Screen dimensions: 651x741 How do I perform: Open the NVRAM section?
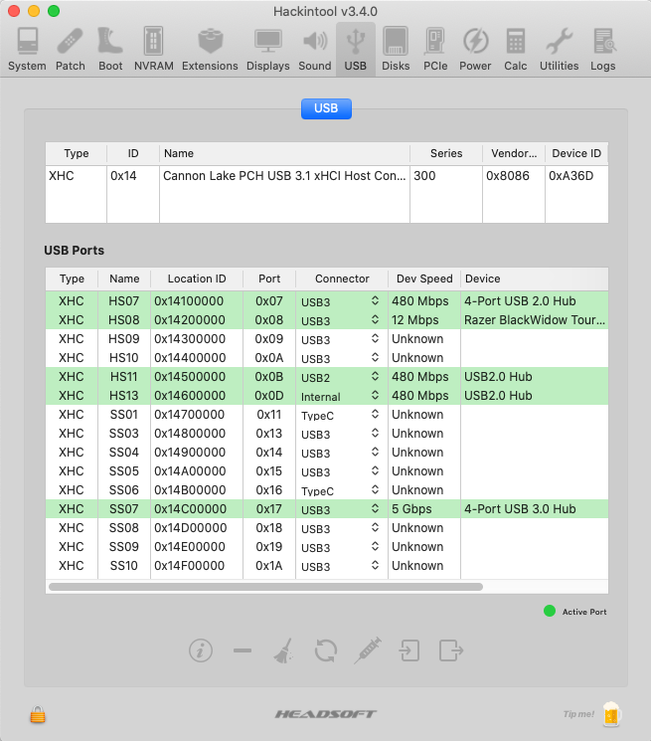point(153,49)
